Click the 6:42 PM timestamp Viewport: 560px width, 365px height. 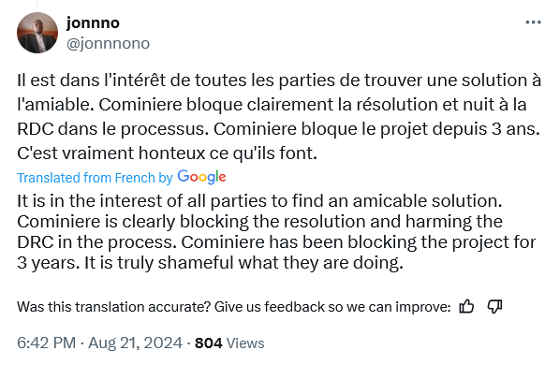[47, 343]
